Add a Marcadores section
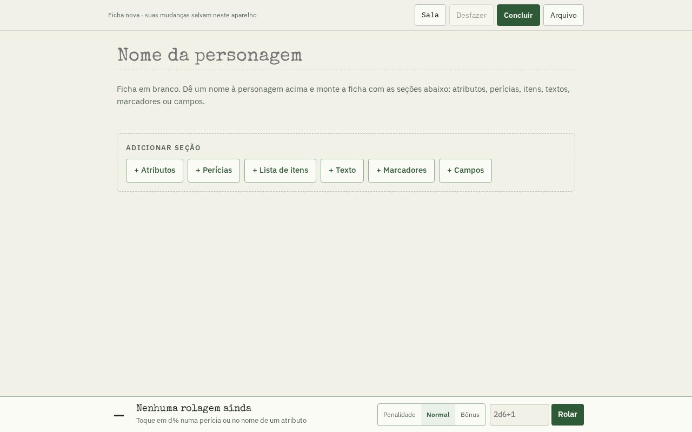Screen dimensions: 692x432 coord(401,171)
